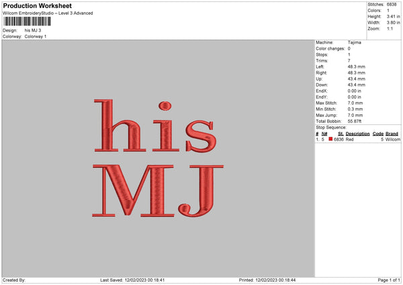
Task: Click the Machine value Tajima
Action: pos(355,42)
